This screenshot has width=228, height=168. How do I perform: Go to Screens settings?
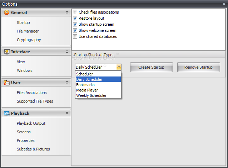pyautogui.click(x=24, y=132)
